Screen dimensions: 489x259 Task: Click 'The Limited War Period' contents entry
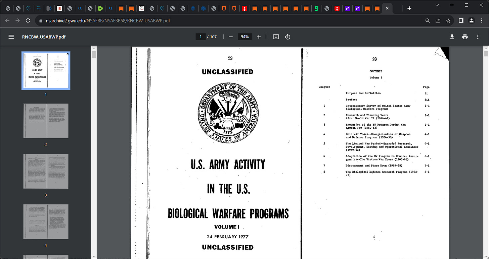[x=382, y=147]
